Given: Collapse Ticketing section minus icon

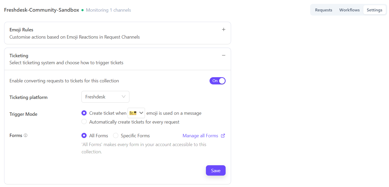Looking at the screenshot, I should [x=224, y=55].
